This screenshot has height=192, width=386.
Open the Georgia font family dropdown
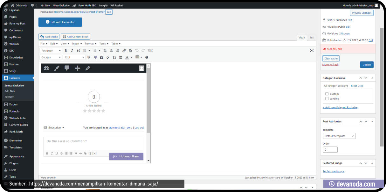(x=51, y=57)
